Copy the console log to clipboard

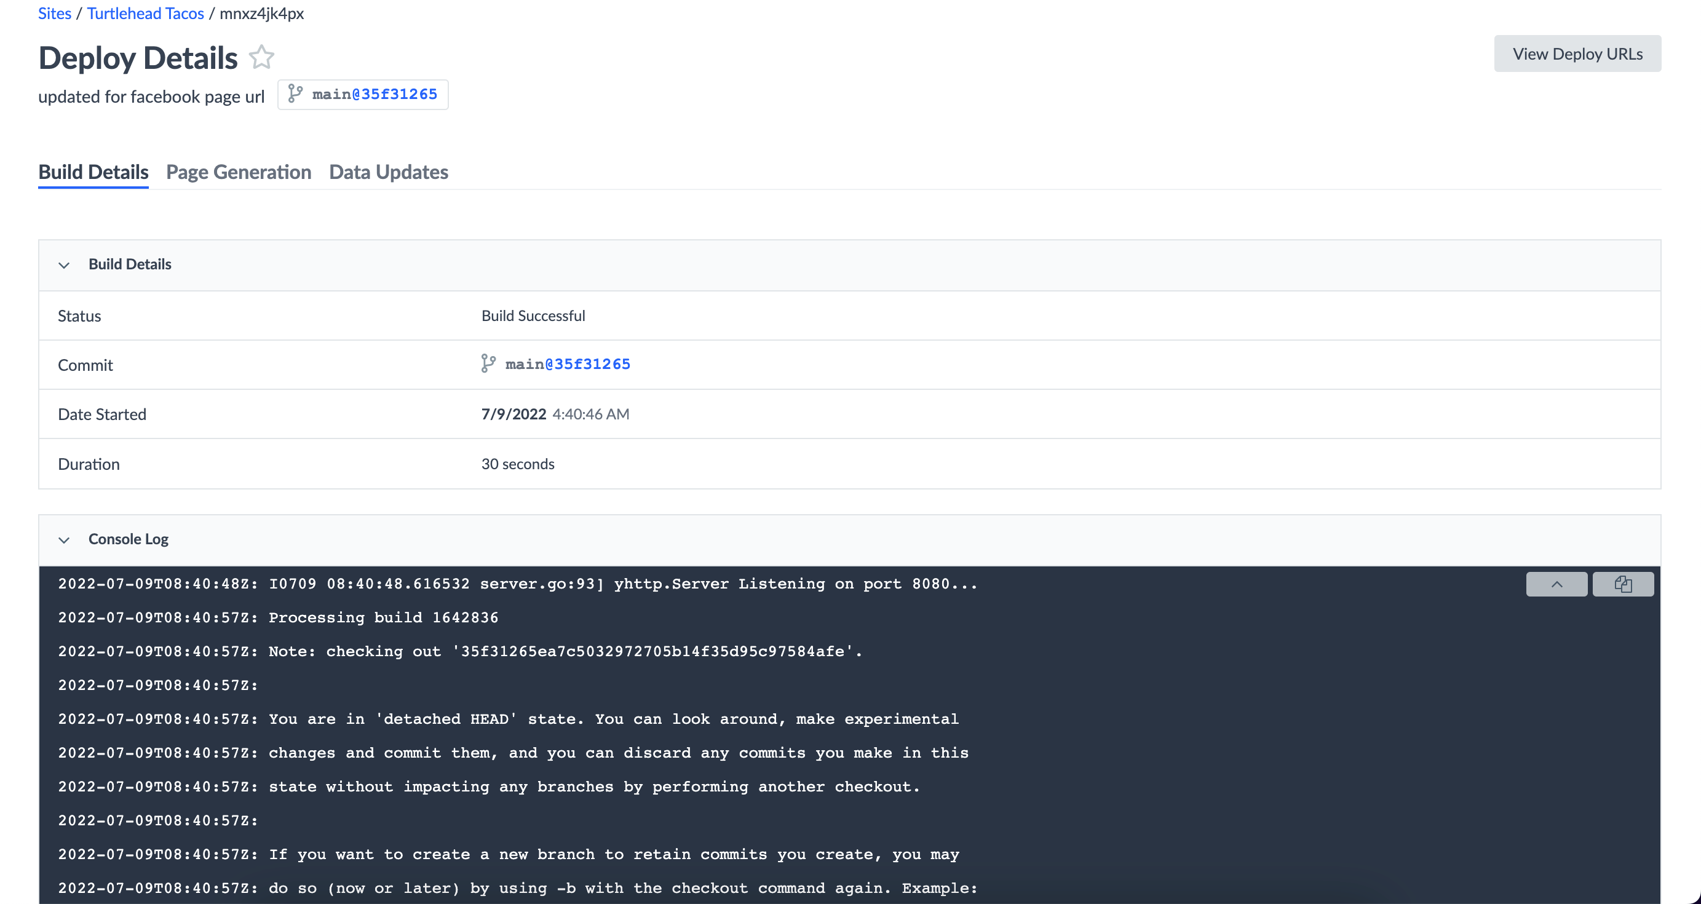1622,584
